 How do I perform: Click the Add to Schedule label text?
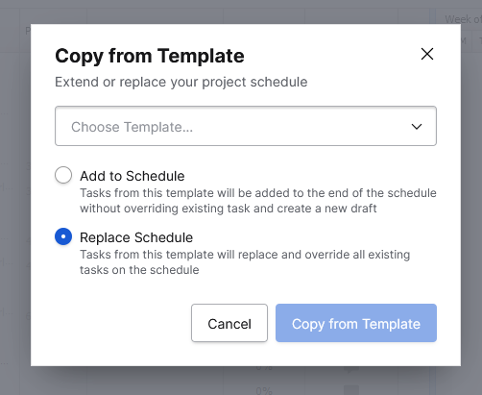(x=133, y=176)
